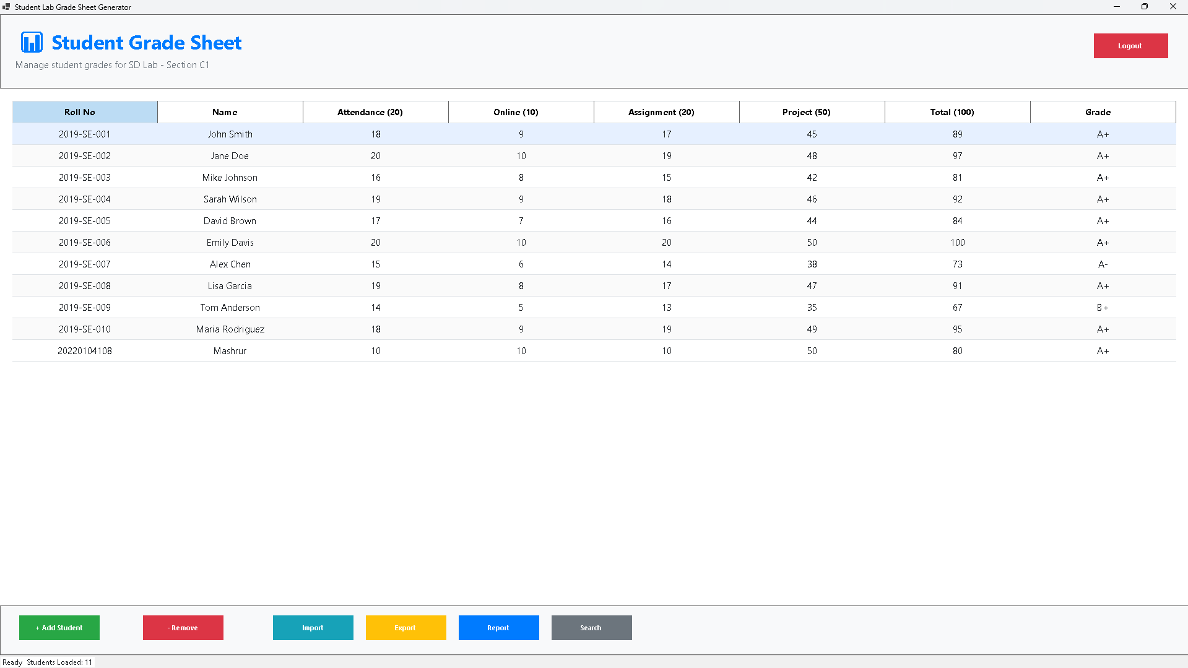Click Emily Davis total of 100
This screenshot has width=1188, height=668.
(958, 243)
